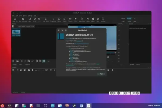Click the playlist checkmark icon
The width and height of the screenshot is (162, 108).
[x=32, y=61]
